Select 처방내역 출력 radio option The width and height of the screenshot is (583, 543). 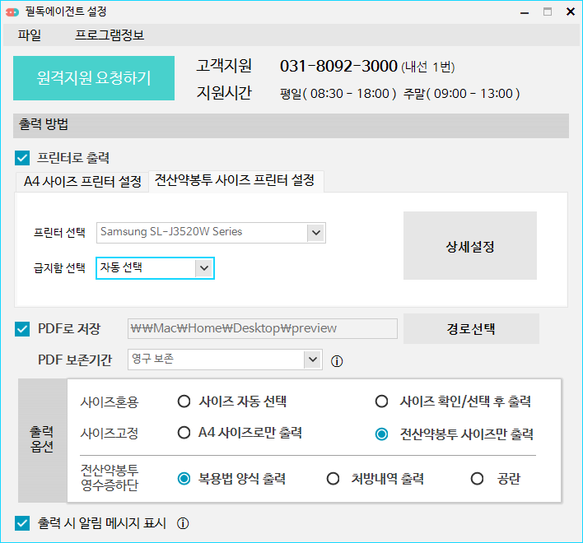(333, 479)
